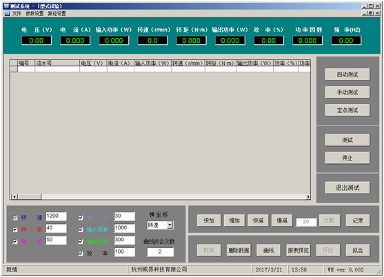Expand the 横坐标 转速 dropdown
This screenshot has width=384, height=277.
[x=170, y=225]
